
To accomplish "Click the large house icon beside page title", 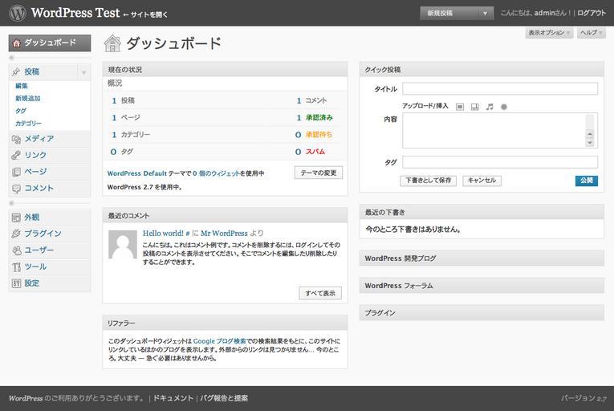I will (112, 43).
